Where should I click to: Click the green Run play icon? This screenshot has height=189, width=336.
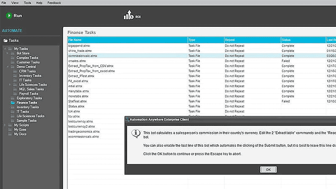click(9, 16)
